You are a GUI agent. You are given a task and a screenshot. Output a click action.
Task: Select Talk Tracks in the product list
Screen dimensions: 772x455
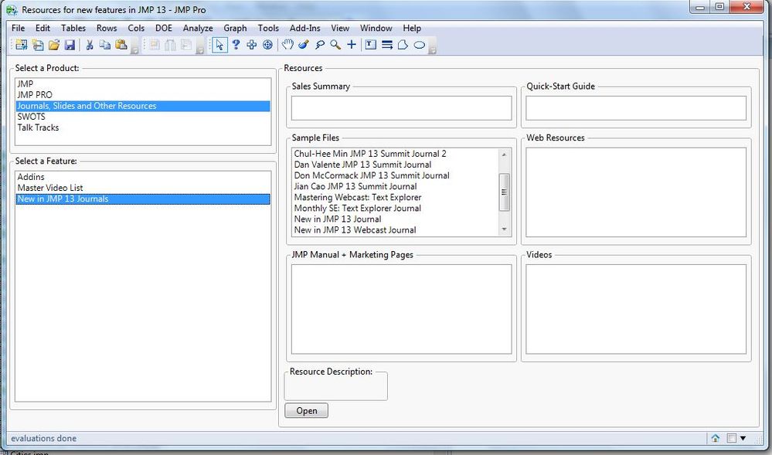pos(143,127)
